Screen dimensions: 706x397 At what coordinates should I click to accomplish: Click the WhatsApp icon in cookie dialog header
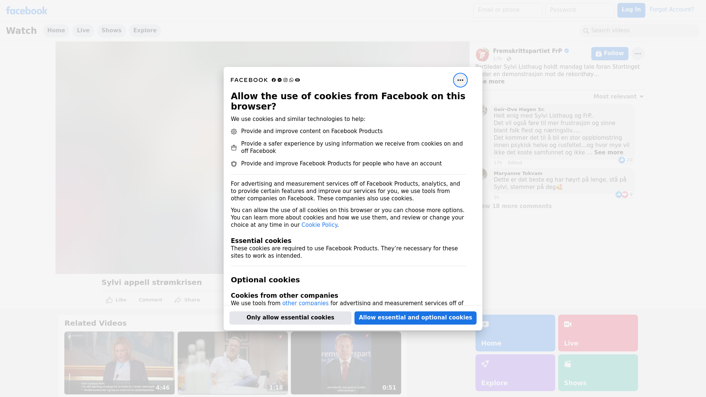pos(291,80)
